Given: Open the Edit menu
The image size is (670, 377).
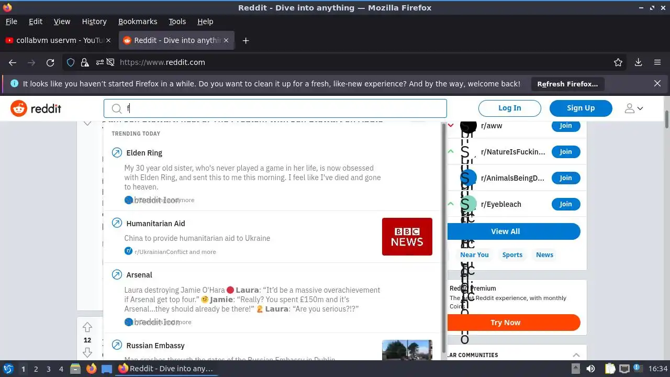Looking at the screenshot, I should tap(36, 21).
